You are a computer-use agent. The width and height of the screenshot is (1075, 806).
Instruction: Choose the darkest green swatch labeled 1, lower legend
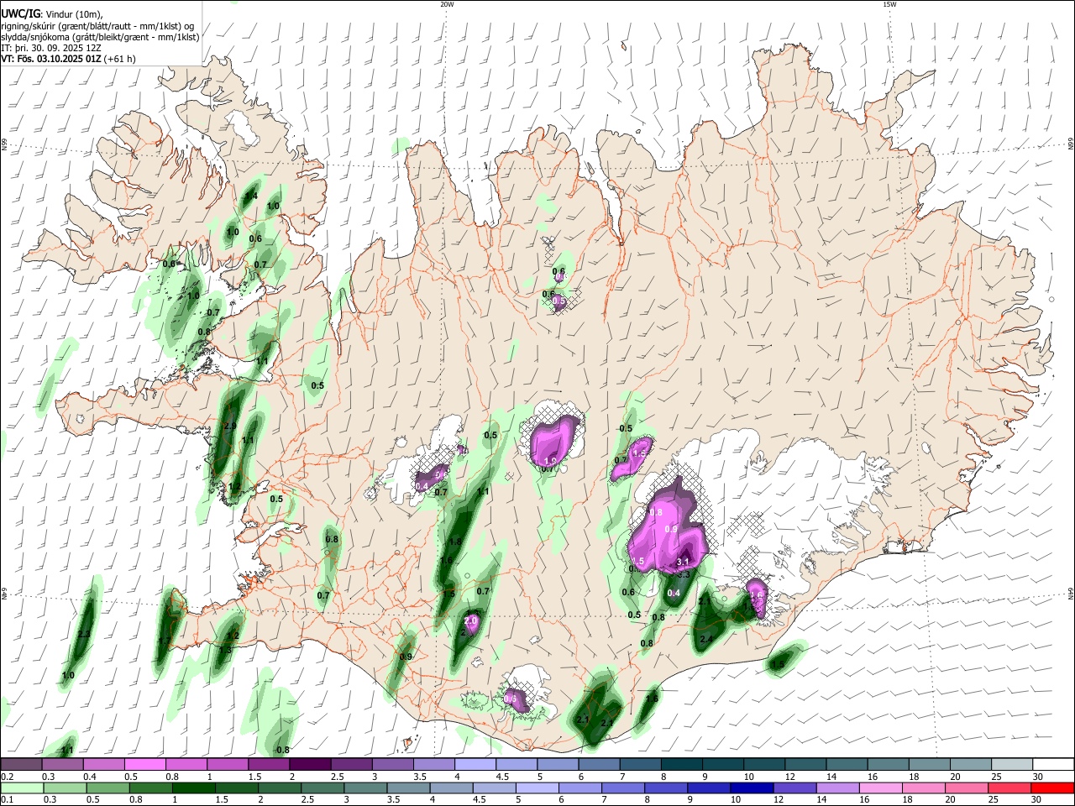[x=193, y=788]
